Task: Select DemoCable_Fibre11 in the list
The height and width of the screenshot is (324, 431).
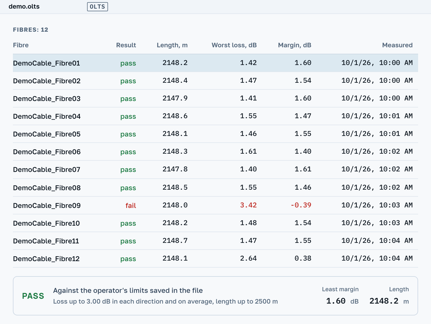Action: [x=46, y=241]
